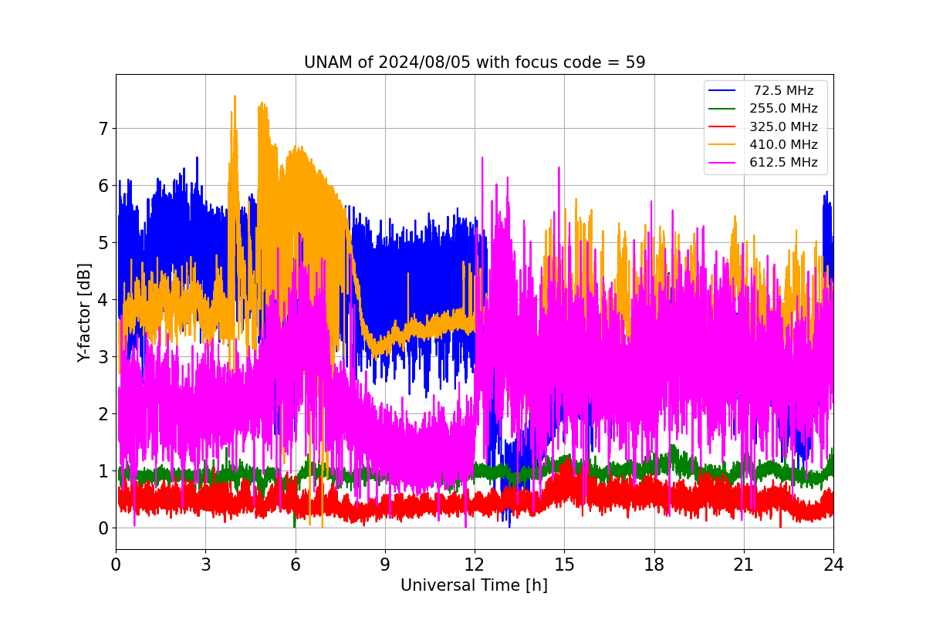
Task: Click x-axis tick label 9
Action: click(385, 565)
